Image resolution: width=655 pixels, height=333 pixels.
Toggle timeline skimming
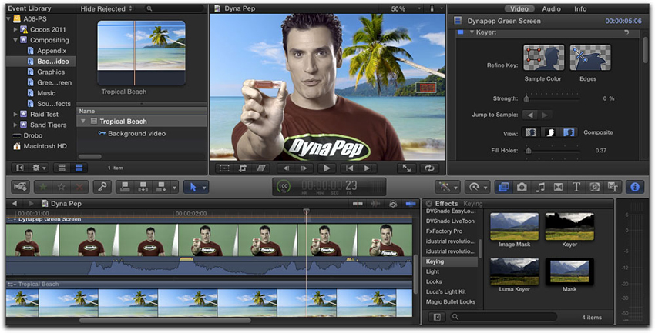[x=358, y=204]
